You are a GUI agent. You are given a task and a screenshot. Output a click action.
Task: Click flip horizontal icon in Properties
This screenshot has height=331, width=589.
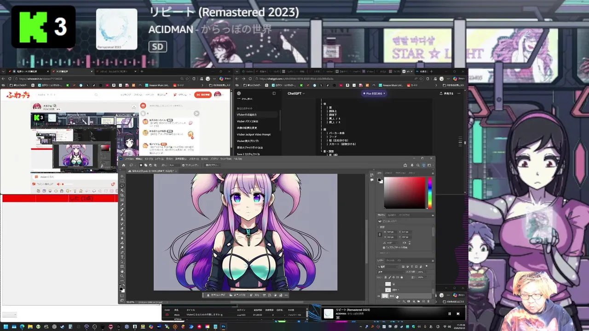[404, 242]
